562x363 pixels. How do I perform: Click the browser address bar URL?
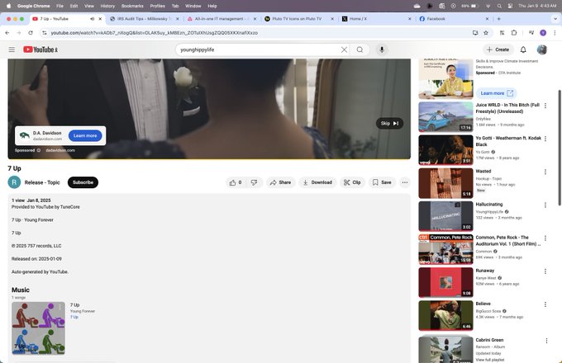point(154,33)
